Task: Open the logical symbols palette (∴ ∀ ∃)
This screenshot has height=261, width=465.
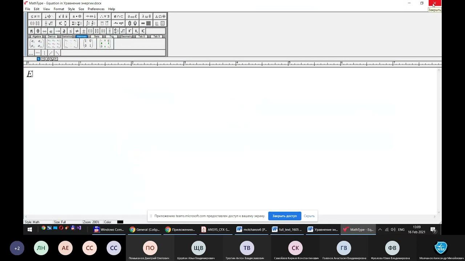Action: point(104,16)
